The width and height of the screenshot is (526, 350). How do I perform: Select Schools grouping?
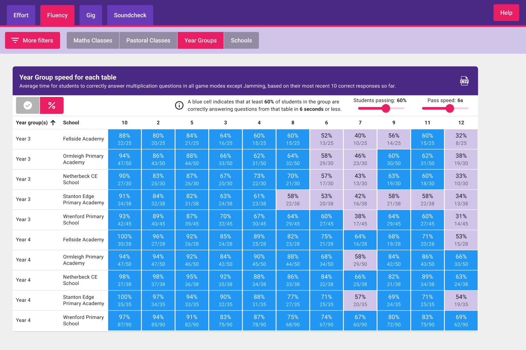241,40
